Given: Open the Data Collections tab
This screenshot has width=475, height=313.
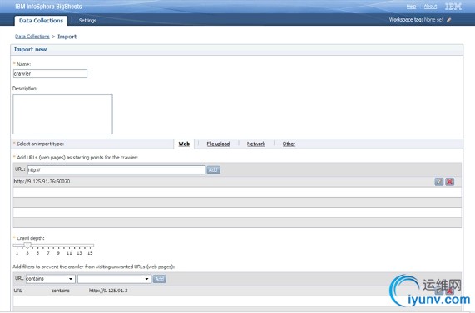Looking at the screenshot, I should tap(41, 21).
